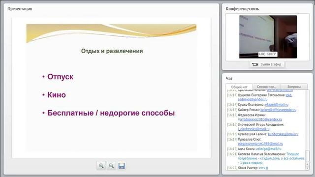Click the "Отпуск" bullet on the slide

coord(60,77)
